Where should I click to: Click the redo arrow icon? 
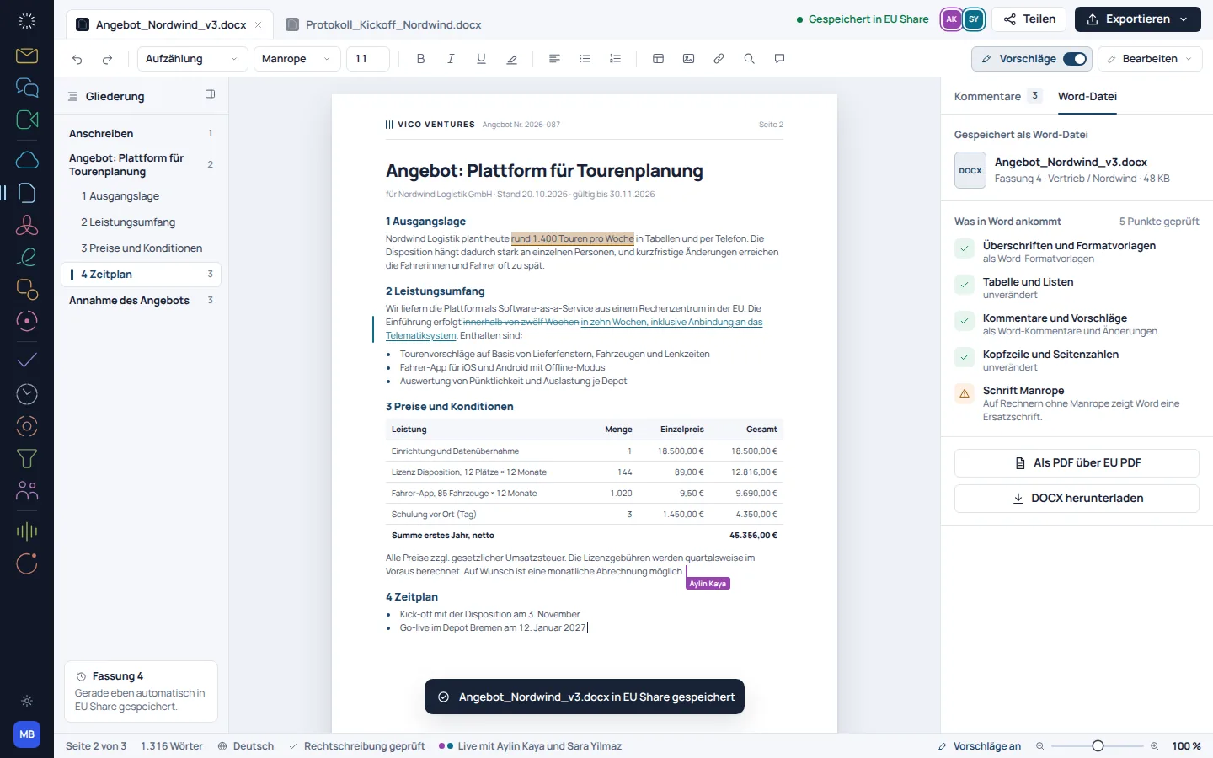[107, 59]
